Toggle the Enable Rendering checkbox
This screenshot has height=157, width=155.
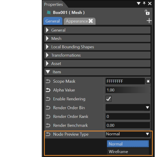108,99
